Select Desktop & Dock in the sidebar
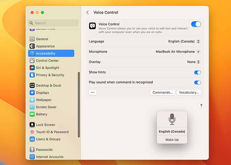Screen dimensions: 231x165 (51, 85)
